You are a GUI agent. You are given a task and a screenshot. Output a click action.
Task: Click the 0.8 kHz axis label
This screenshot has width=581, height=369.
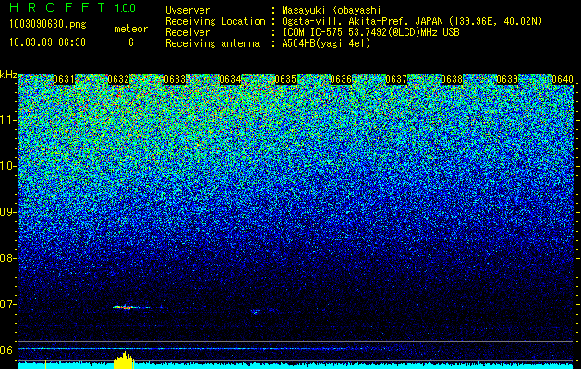[x=6, y=258]
